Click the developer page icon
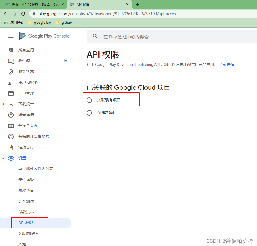Screen dimensions: 257x246 click(11, 126)
